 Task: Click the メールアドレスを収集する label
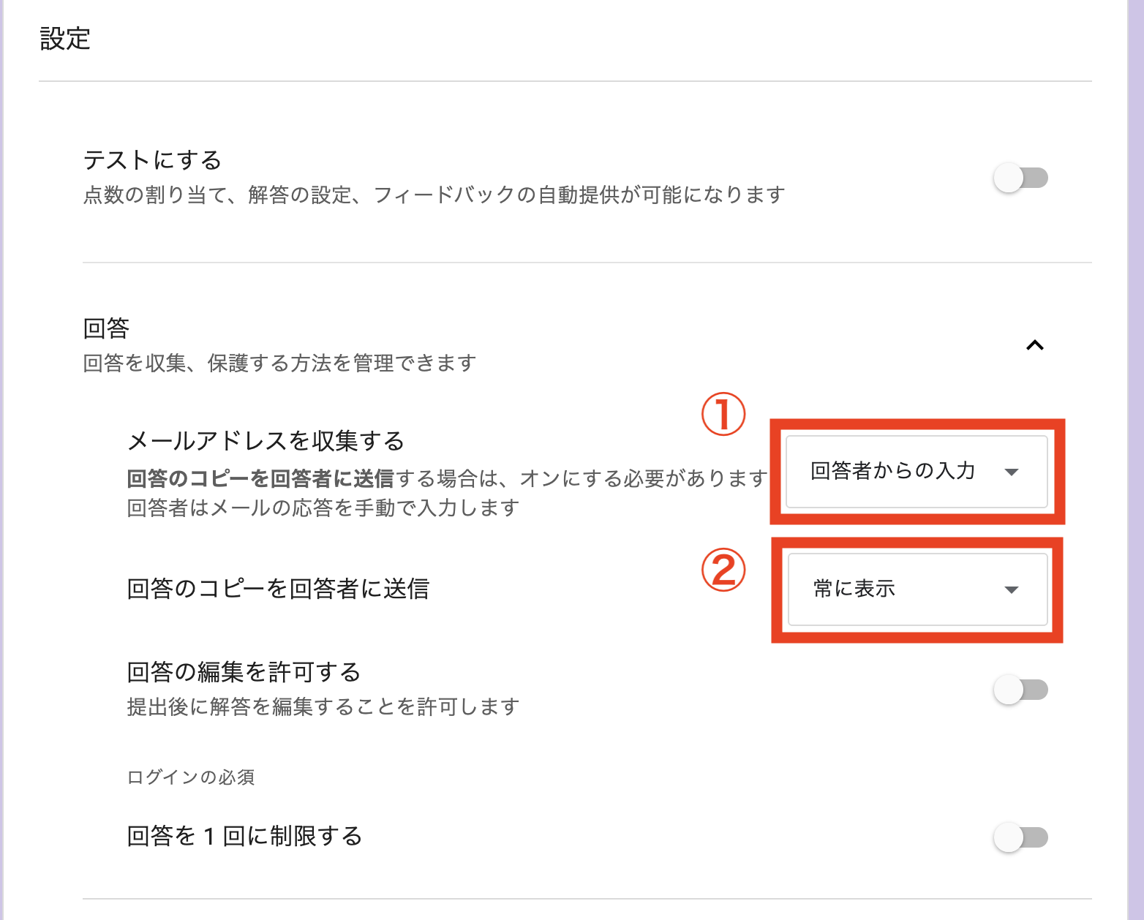coord(266,441)
